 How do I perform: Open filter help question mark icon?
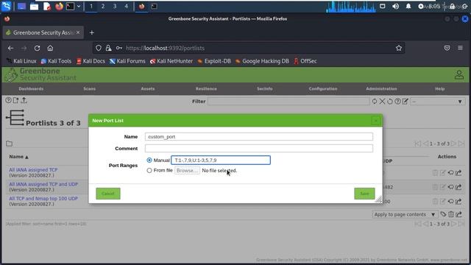tap(397, 102)
